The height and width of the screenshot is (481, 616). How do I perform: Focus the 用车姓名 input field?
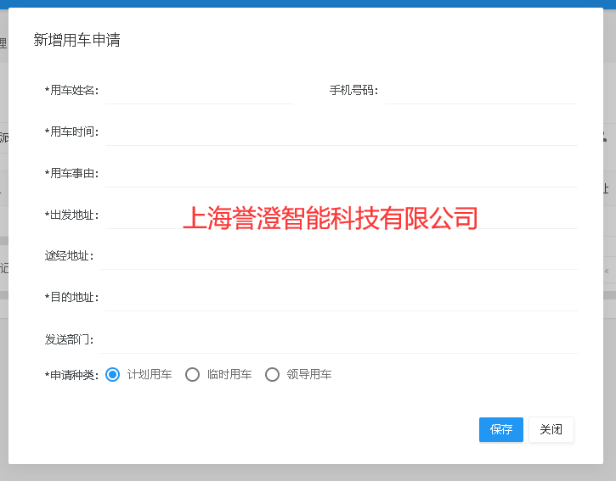199,91
